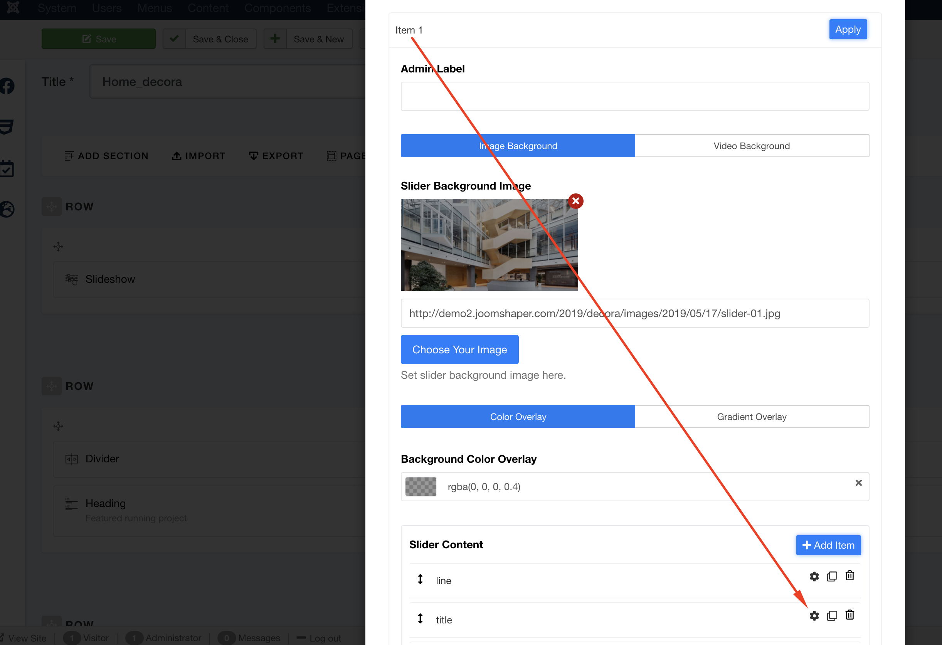Delete the "title" slider item
This screenshot has width=942, height=645.
tap(850, 615)
